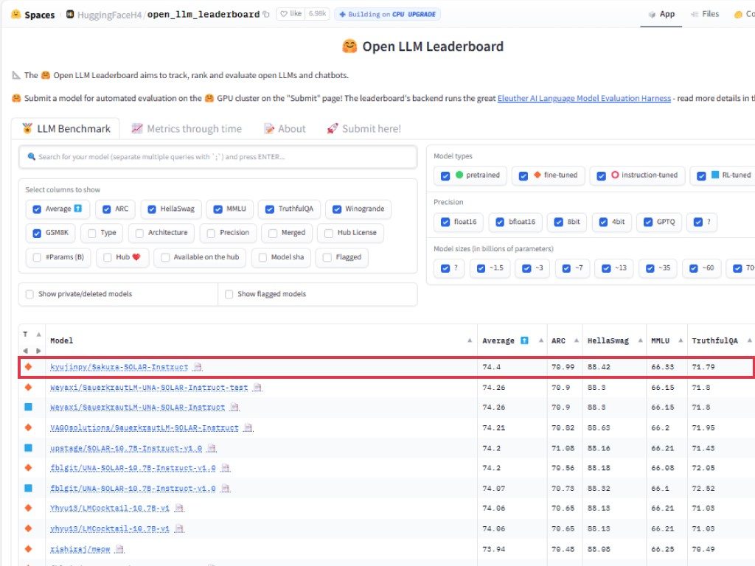The image size is (755, 566).
Task: Select the App tab in the header
Action: point(661,14)
